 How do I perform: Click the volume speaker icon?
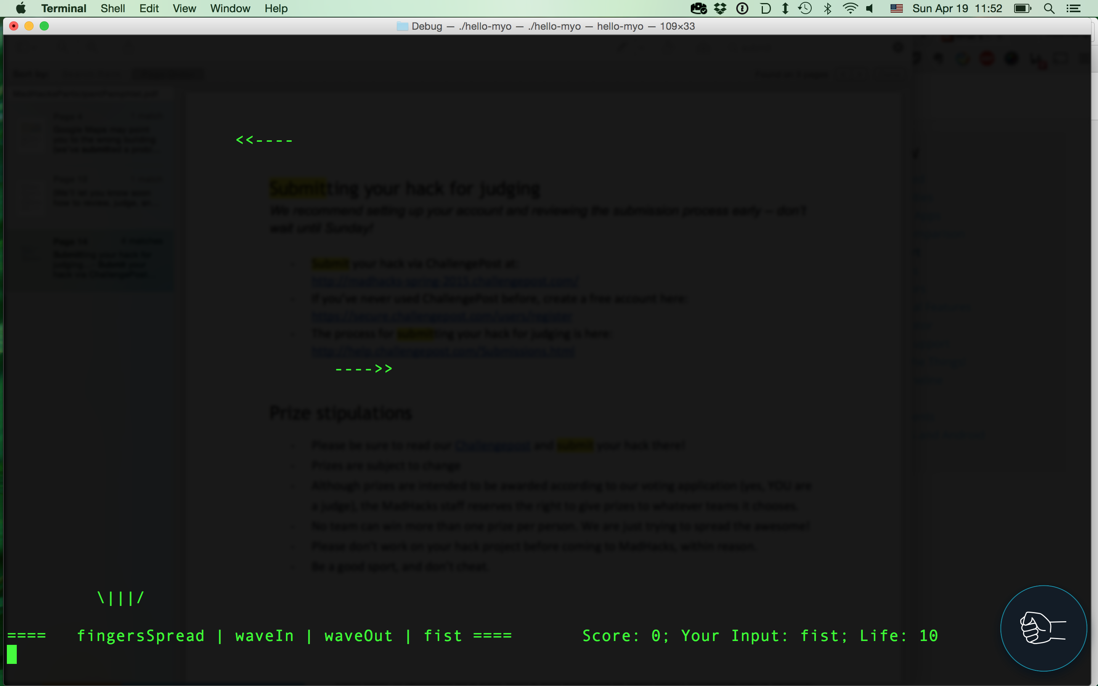coord(870,9)
